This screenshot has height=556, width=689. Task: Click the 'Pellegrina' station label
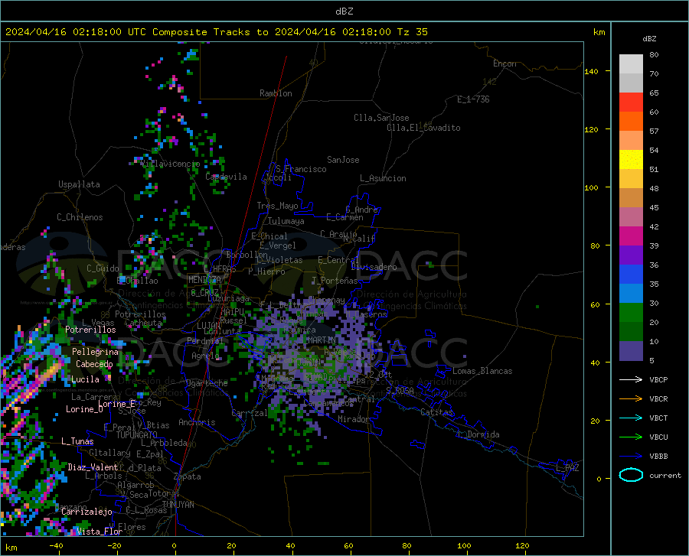click(95, 352)
